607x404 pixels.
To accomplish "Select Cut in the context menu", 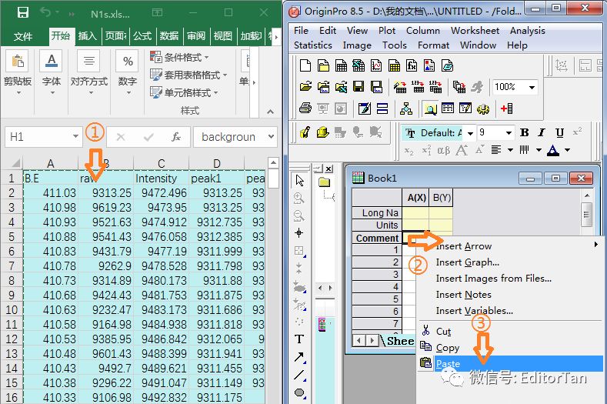I will click(510, 331).
